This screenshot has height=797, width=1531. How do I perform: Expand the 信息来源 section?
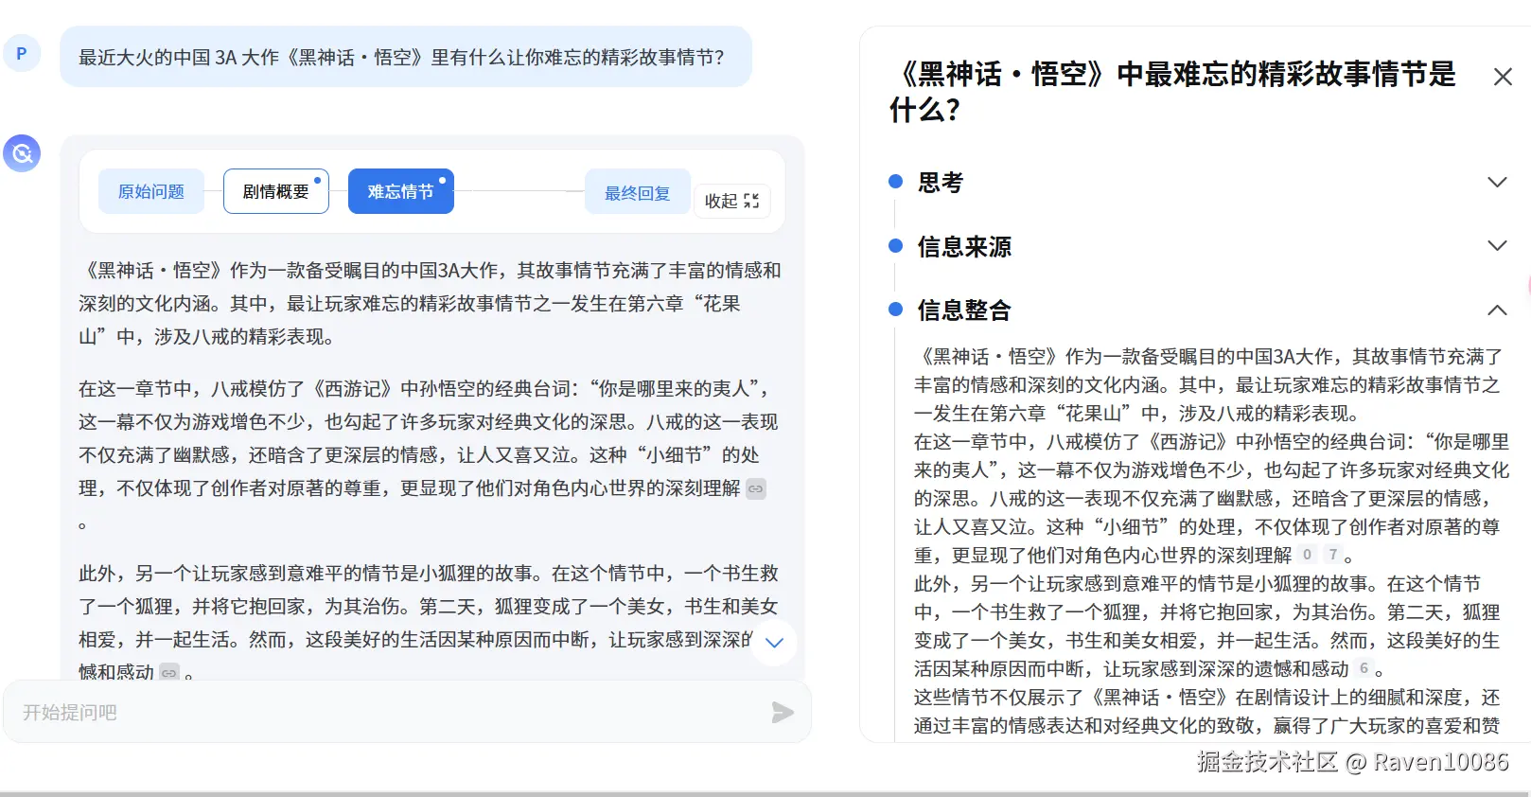[1497, 246]
